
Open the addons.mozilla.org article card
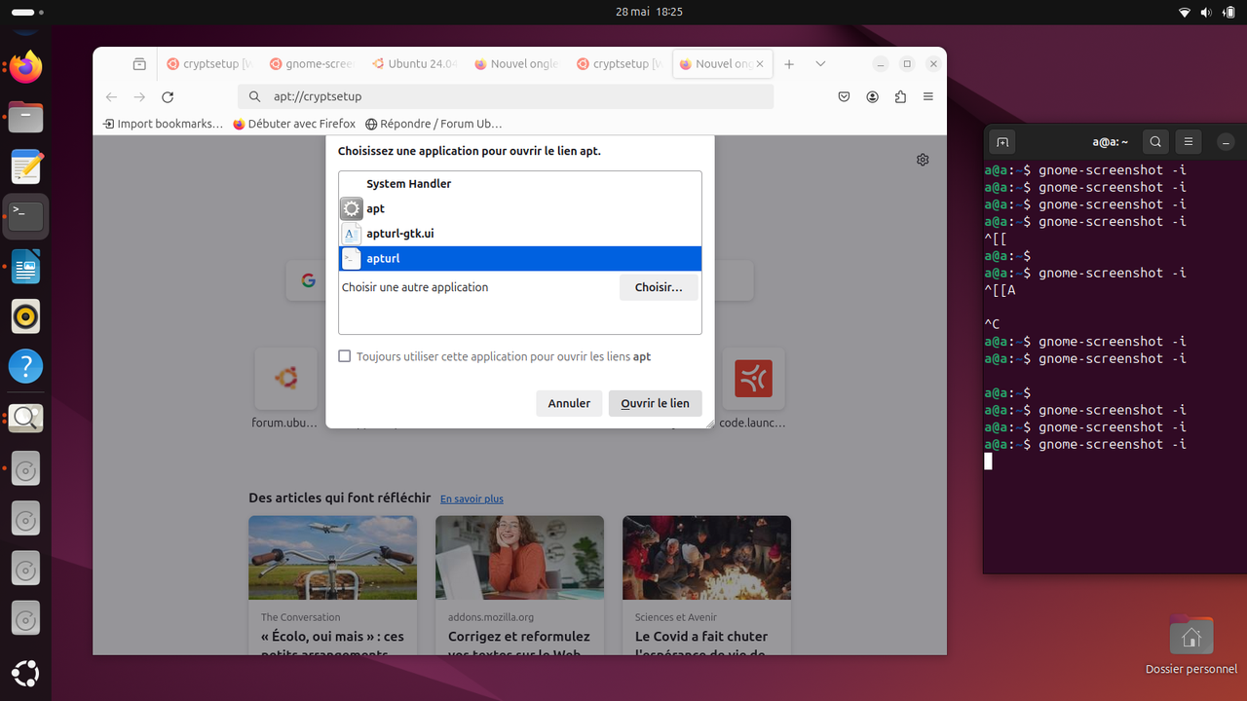pos(519,585)
